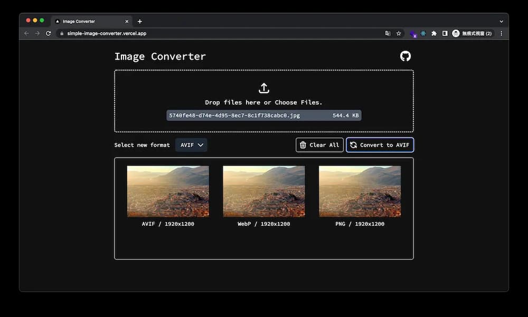Open Chrome's three-dot menu

tap(501, 33)
